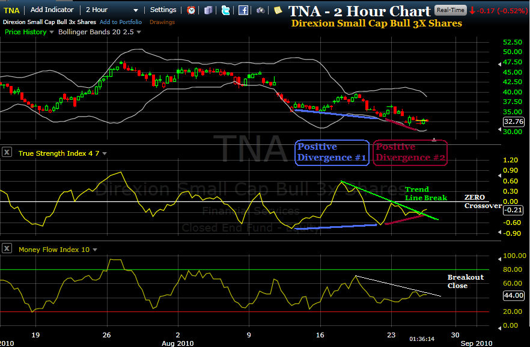Click the small triangle marker above TSI panel
The height and width of the screenshot is (347, 530).
434,140
